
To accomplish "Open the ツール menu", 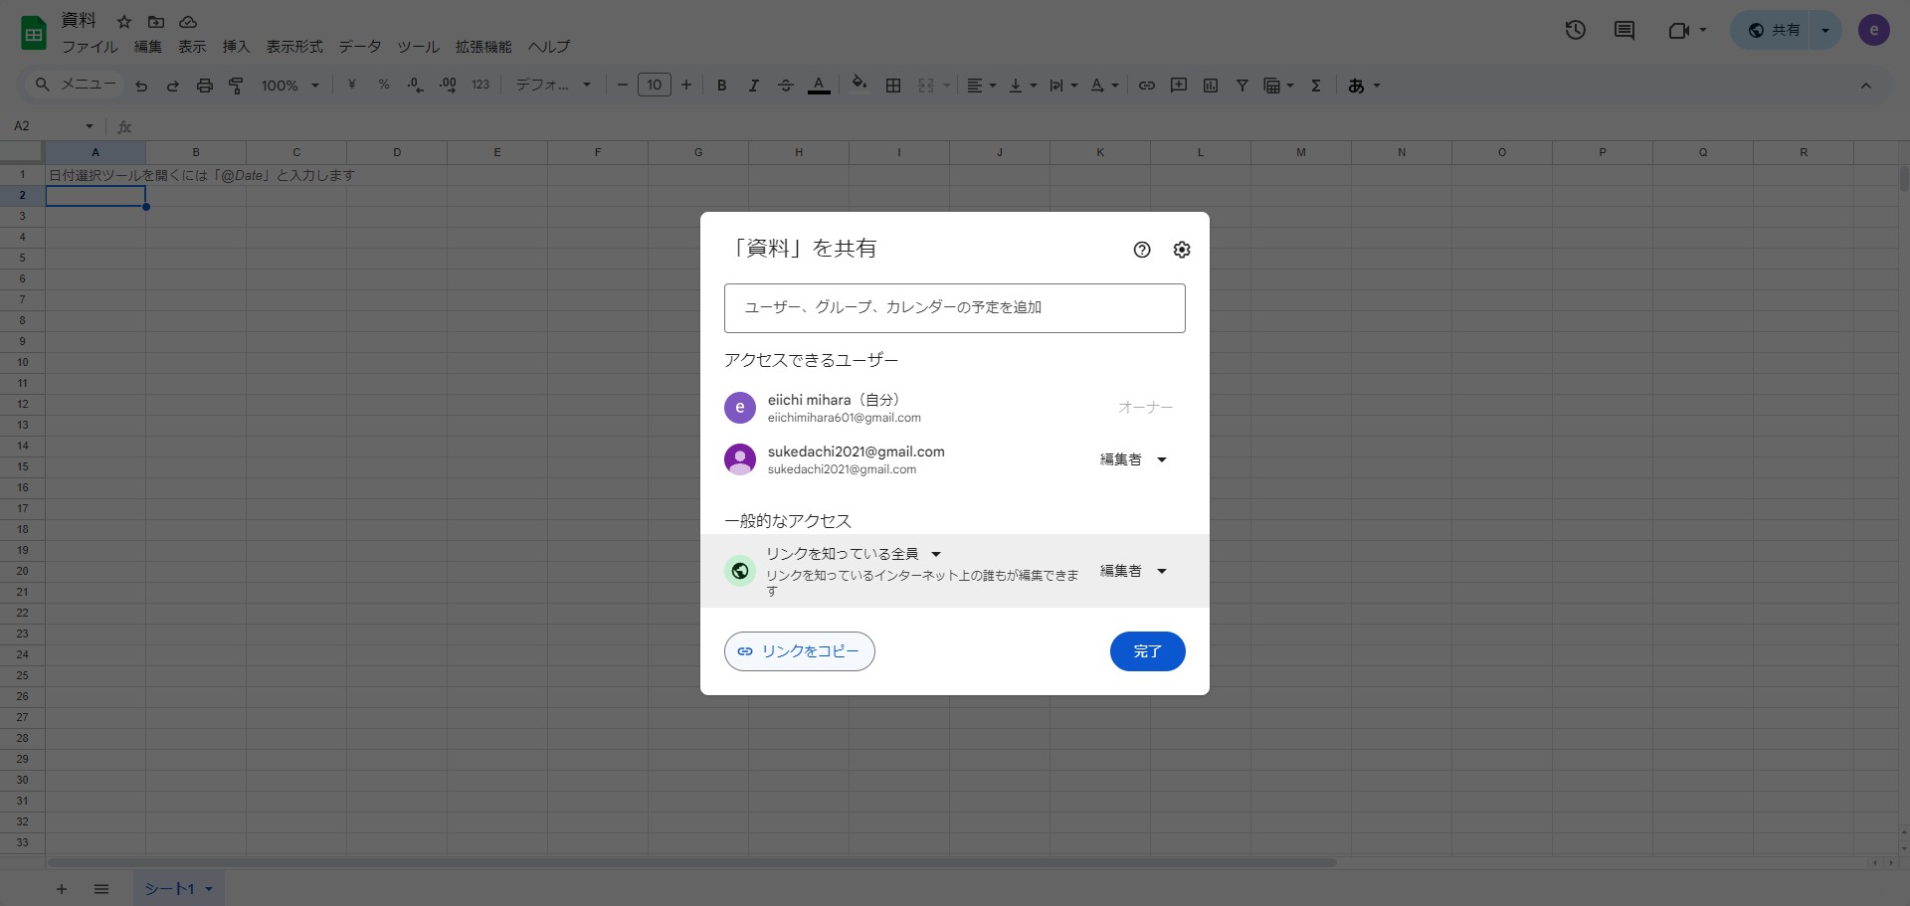I will 419,47.
